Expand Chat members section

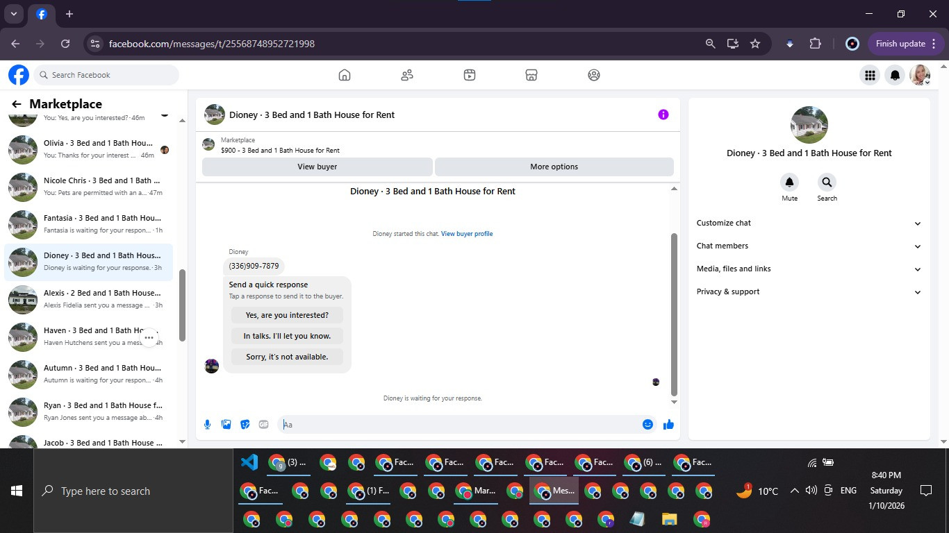[x=809, y=246]
